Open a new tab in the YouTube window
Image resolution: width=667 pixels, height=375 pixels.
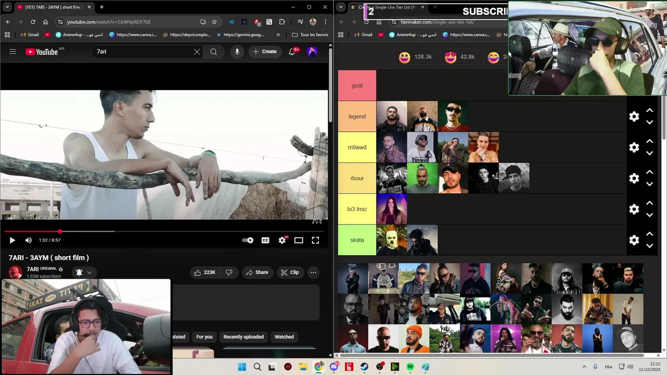pyautogui.click(x=102, y=7)
